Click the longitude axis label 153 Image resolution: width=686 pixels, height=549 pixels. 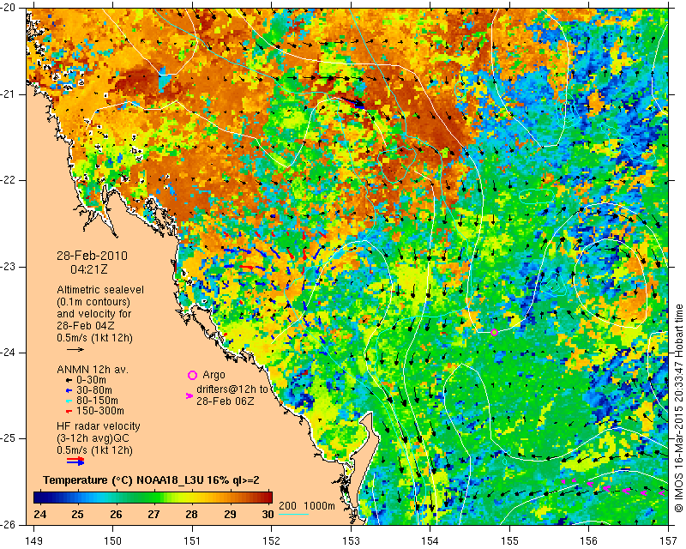point(352,541)
